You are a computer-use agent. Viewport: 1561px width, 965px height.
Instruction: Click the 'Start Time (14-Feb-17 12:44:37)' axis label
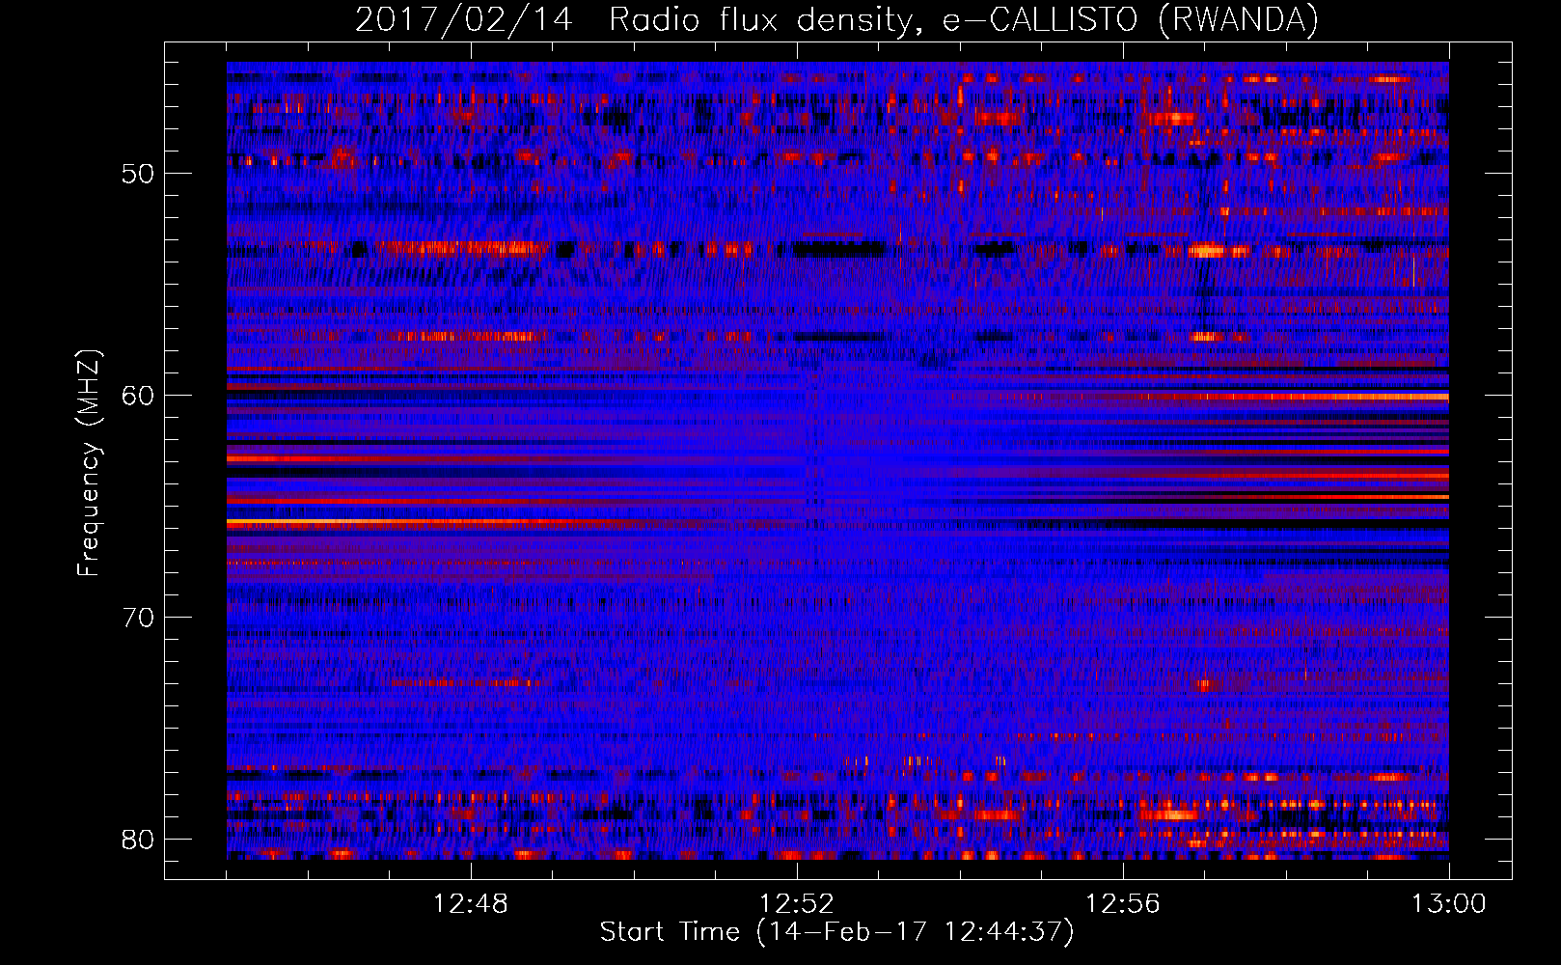(x=836, y=932)
